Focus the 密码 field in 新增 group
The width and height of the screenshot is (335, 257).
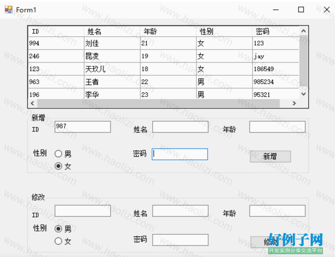pos(180,154)
